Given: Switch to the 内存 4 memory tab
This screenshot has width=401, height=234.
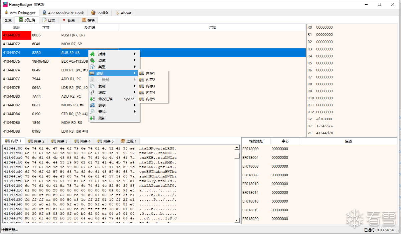Looking at the screenshot, I should coord(83,141).
